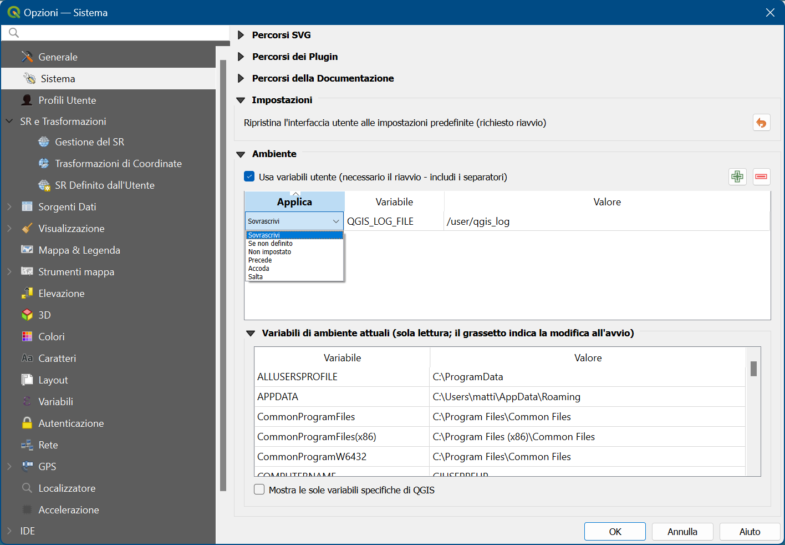Confirm settings with the OK button

tap(615, 531)
